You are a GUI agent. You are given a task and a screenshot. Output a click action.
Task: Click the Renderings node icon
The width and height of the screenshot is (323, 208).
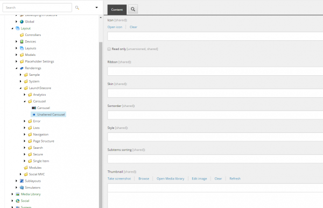(22, 68)
